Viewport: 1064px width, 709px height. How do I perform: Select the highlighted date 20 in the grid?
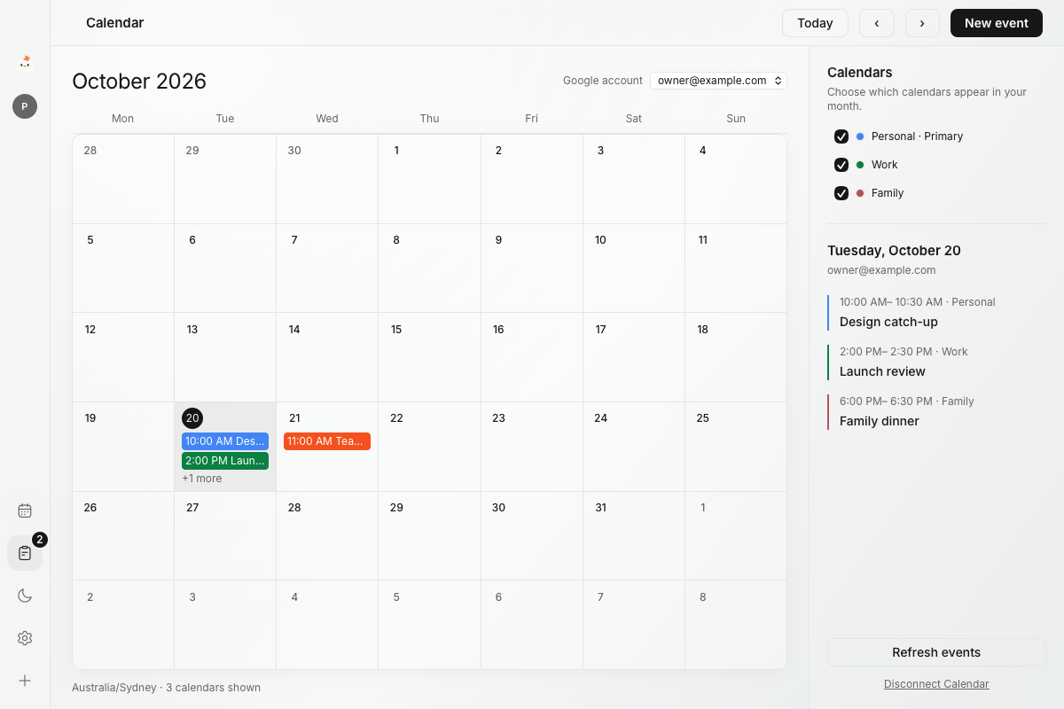pos(192,418)
